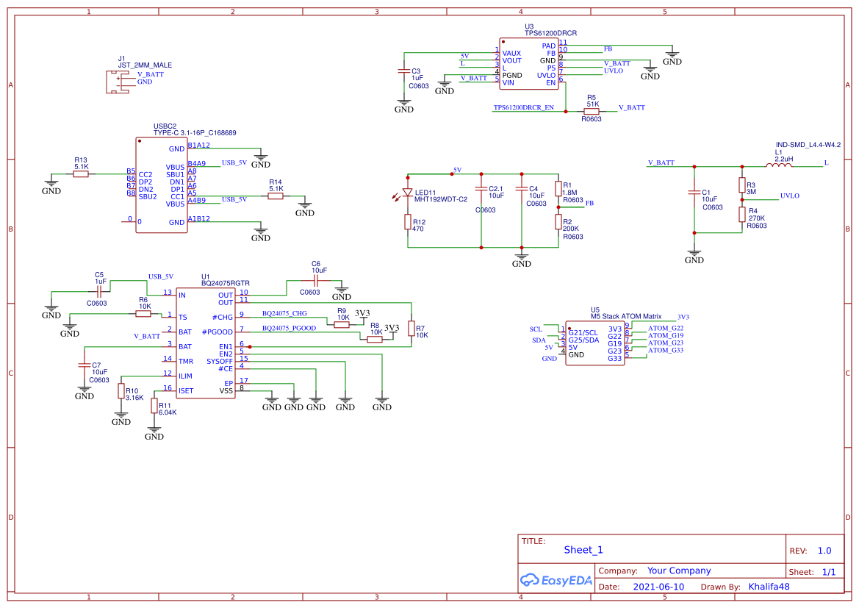
Task: Click the Sheet_1 title text field
Action: [581, 549]
